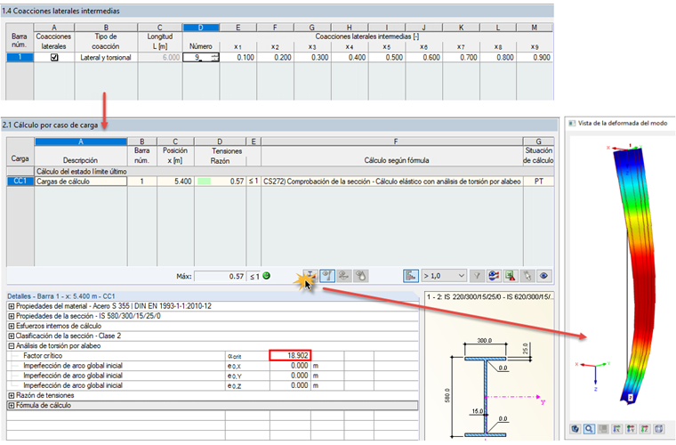Click the Cálculo del estado límite último row
This screenshot has width=676, height=445.
[x=280, y=172]
